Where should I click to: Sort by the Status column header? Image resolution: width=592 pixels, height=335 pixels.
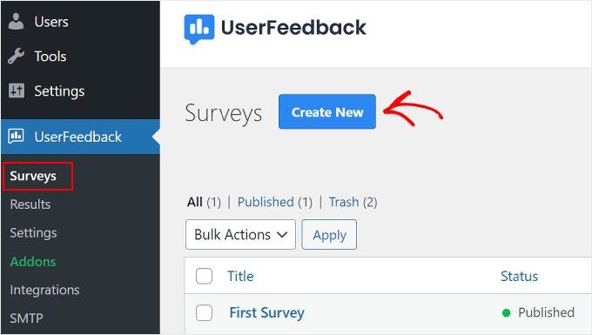click(x=519, y=277)
